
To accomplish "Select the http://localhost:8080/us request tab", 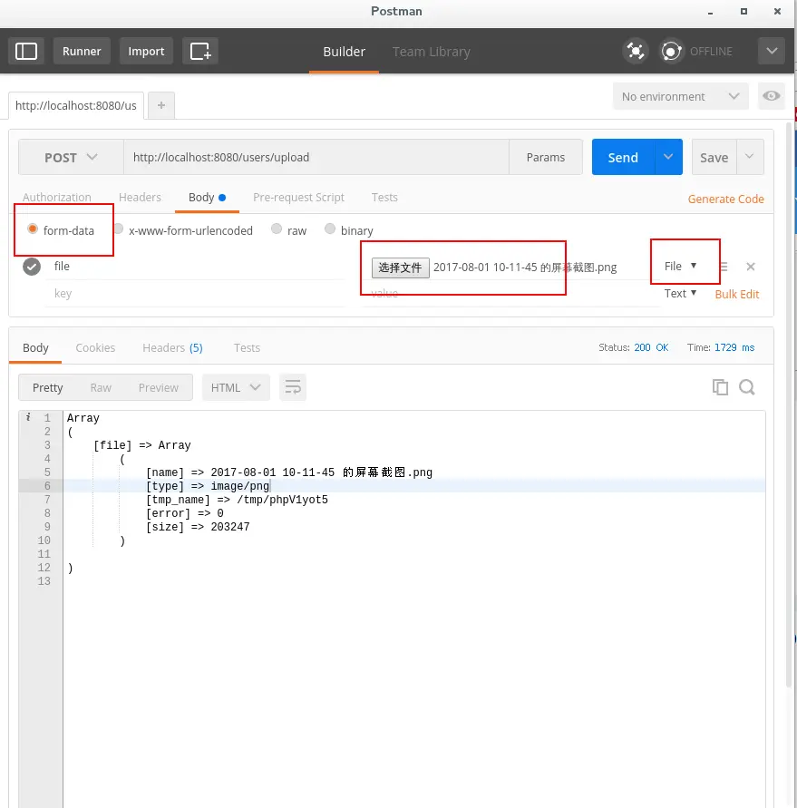I will (x=76, y=105).
